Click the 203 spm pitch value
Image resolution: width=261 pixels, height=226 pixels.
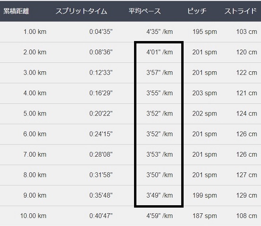tap(205, 93)
